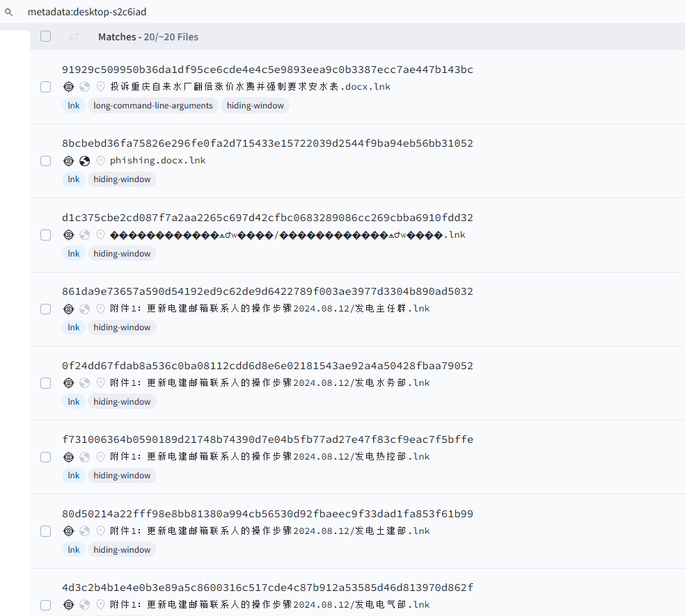Tick the select-all checkbox next to Matches
Screen dimensions: 685x616
45,37
